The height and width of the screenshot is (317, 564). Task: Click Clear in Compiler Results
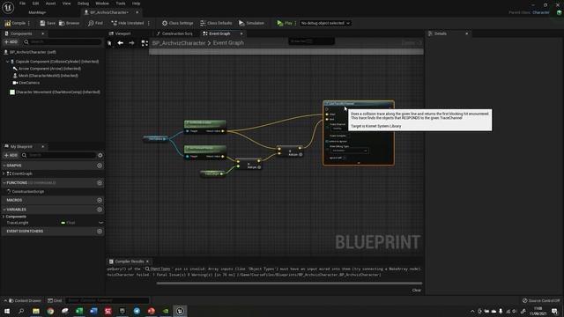tap(417, 290)
